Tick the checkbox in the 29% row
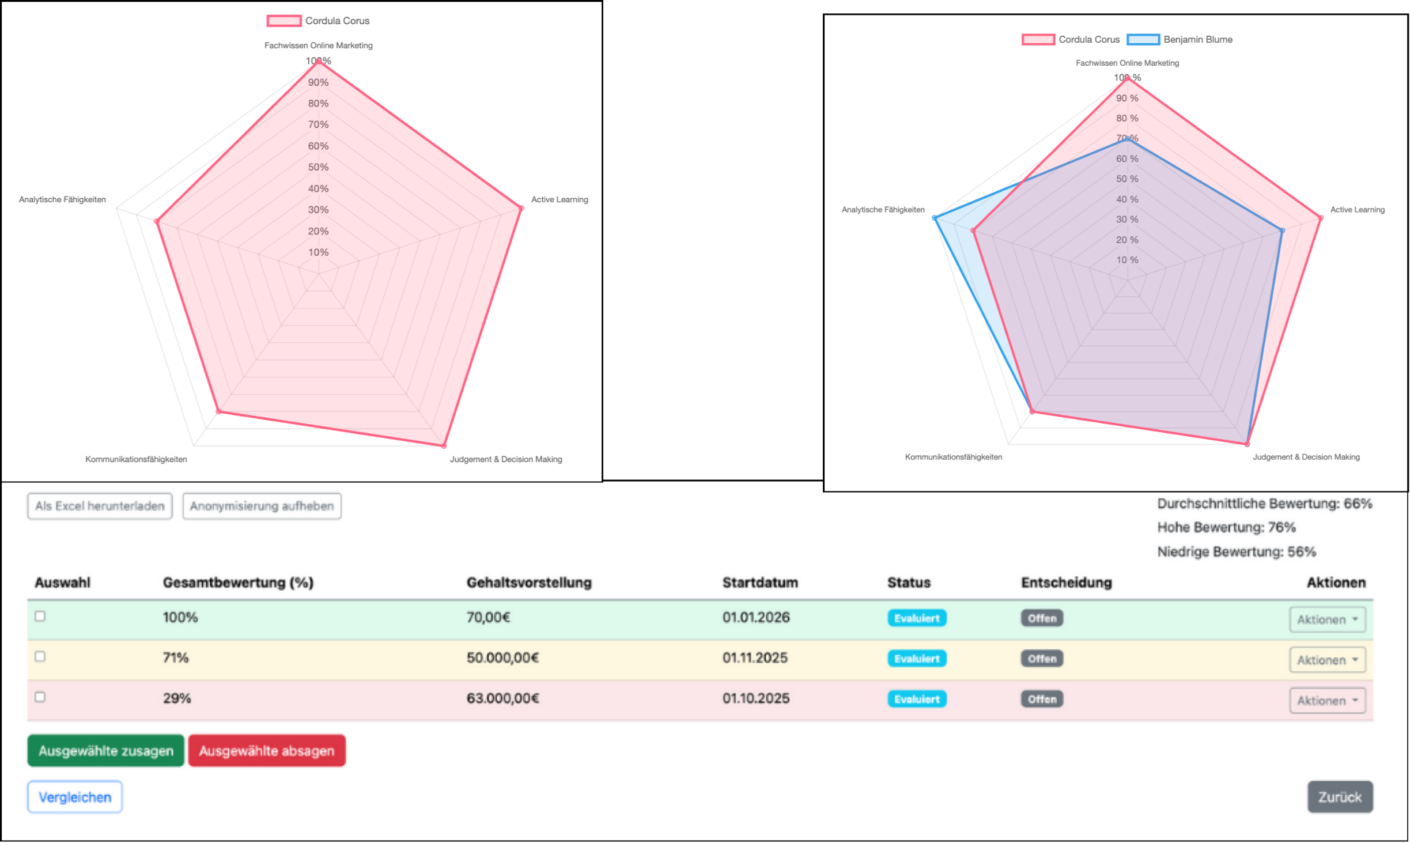Image resolution: width=1410 pixels, height=843 pixels. pos(40,697)
